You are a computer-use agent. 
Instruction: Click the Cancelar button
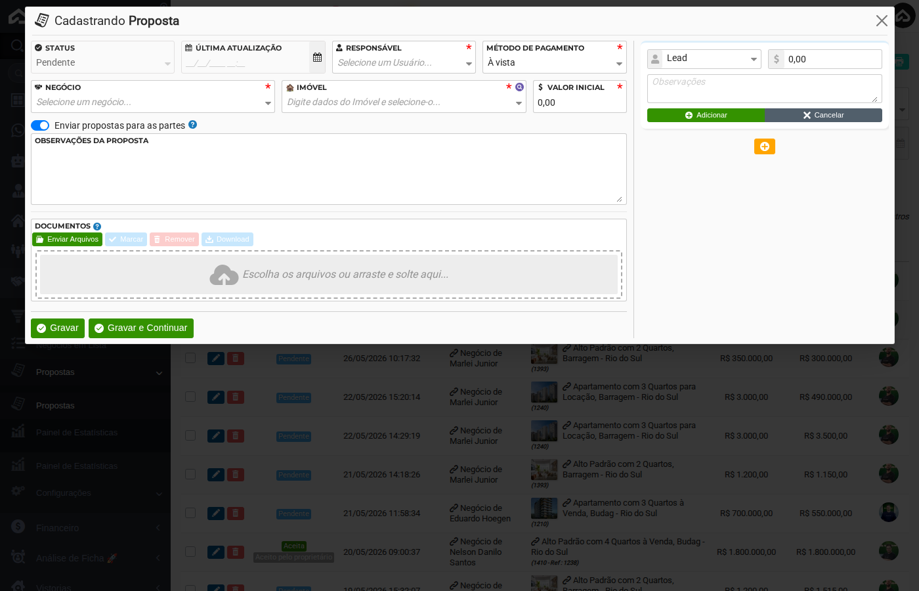click(823, 115)
